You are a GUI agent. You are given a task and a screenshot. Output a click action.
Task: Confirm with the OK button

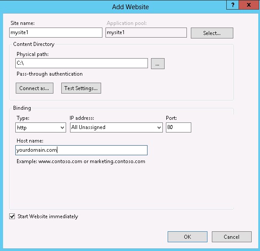[x=187, y=237]
